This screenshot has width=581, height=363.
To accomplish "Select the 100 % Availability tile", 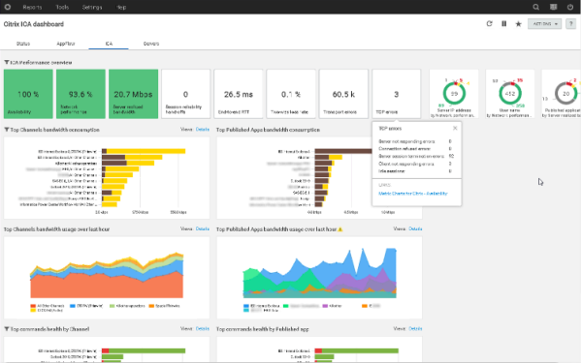I will point(28,94).
